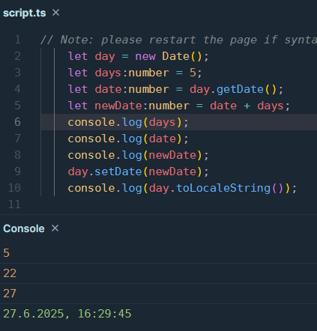317x331 pixels.
Task: Select the script.ts tab
Action: [25, 13]
